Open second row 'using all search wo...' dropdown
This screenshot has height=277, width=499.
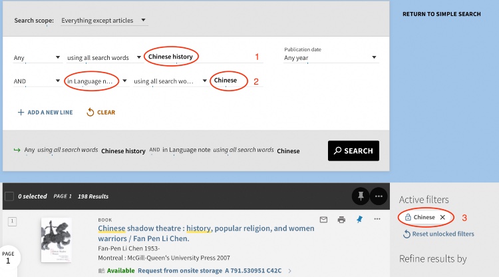pos(170,81)
